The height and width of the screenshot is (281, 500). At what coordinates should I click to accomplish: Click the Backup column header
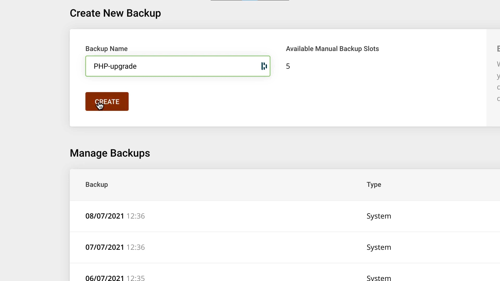tap(97, 184)
